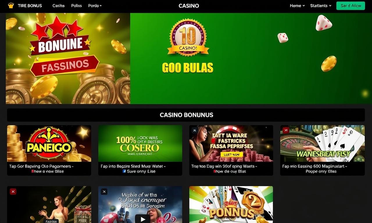This screenshot has width=372, height=223.
Task: Click the red X icon on woman card
Action: (13, 191)
